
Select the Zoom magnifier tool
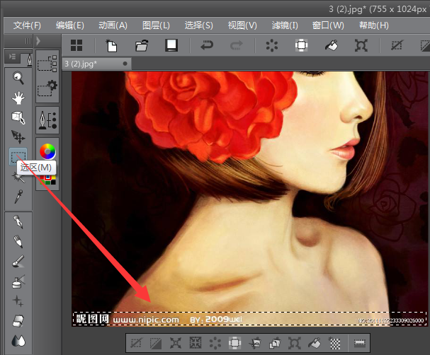point(18,78)
